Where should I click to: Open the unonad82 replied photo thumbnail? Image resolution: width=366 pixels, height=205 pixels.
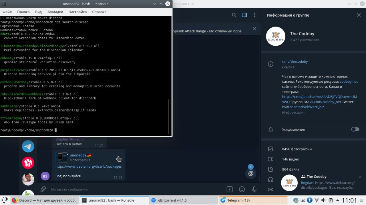63,157
